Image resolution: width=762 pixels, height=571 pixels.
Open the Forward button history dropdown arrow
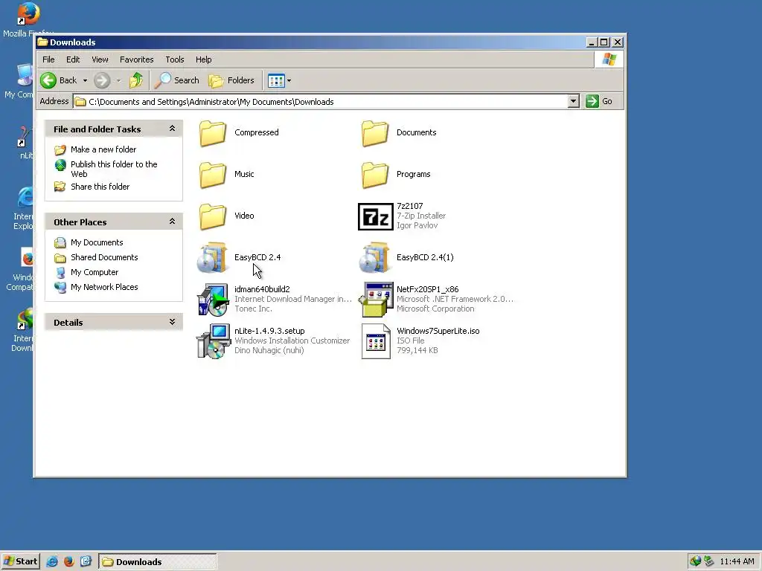(x=118, y=80)
